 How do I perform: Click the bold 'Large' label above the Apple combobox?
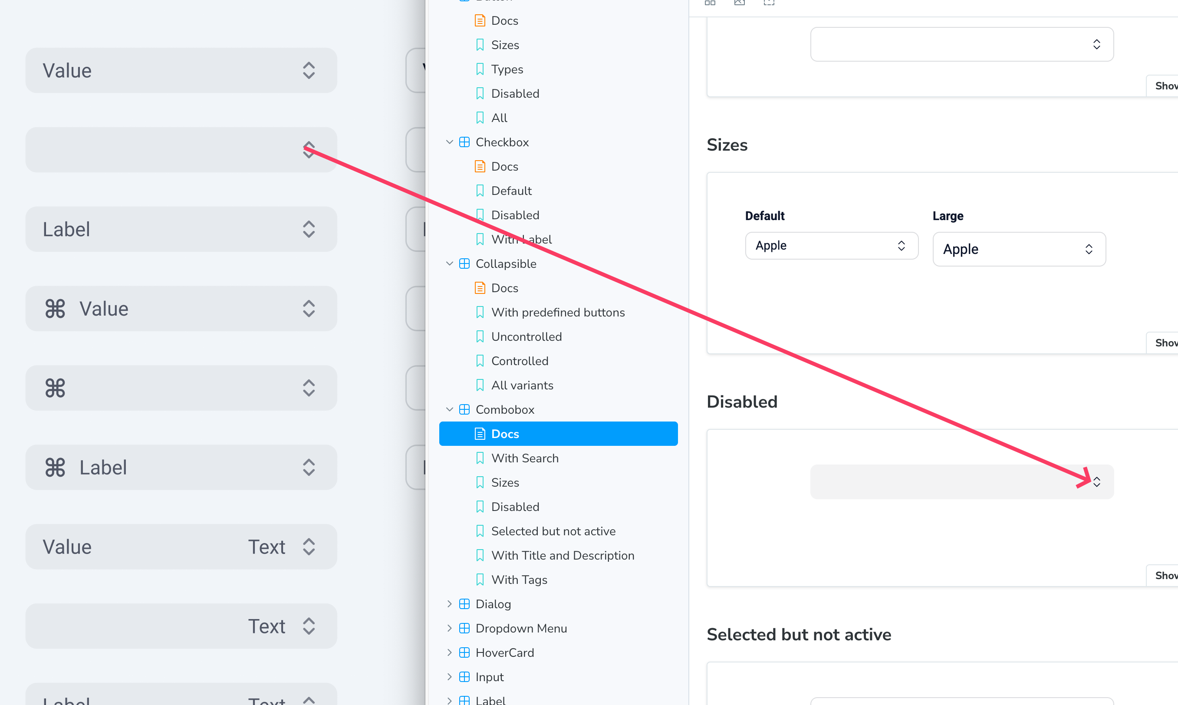coord(948,216)
